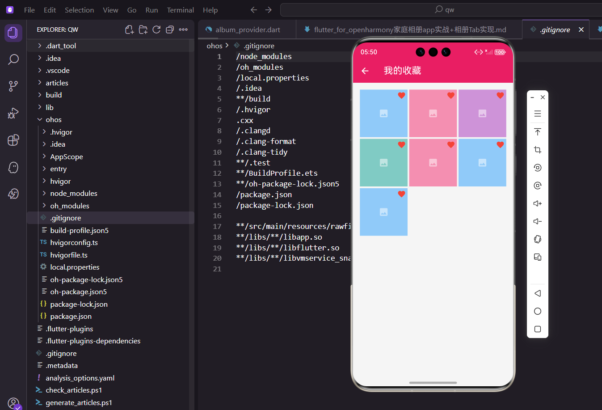The image size is (602, 410).
Task: Switch to flutter_for_openharmony markdown tab
Action: (x=408, y=30)
